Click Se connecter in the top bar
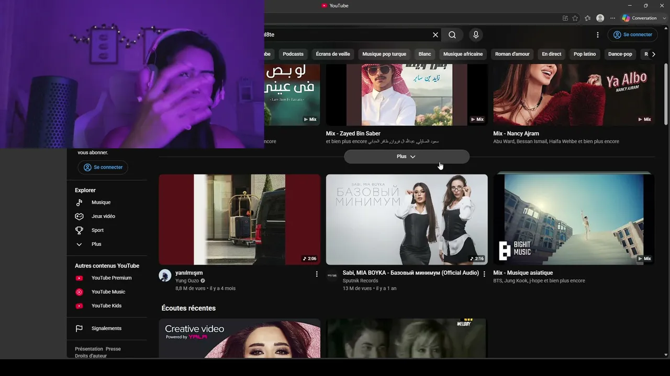Screen dimensions: 670x376 [x=632, y=35]
